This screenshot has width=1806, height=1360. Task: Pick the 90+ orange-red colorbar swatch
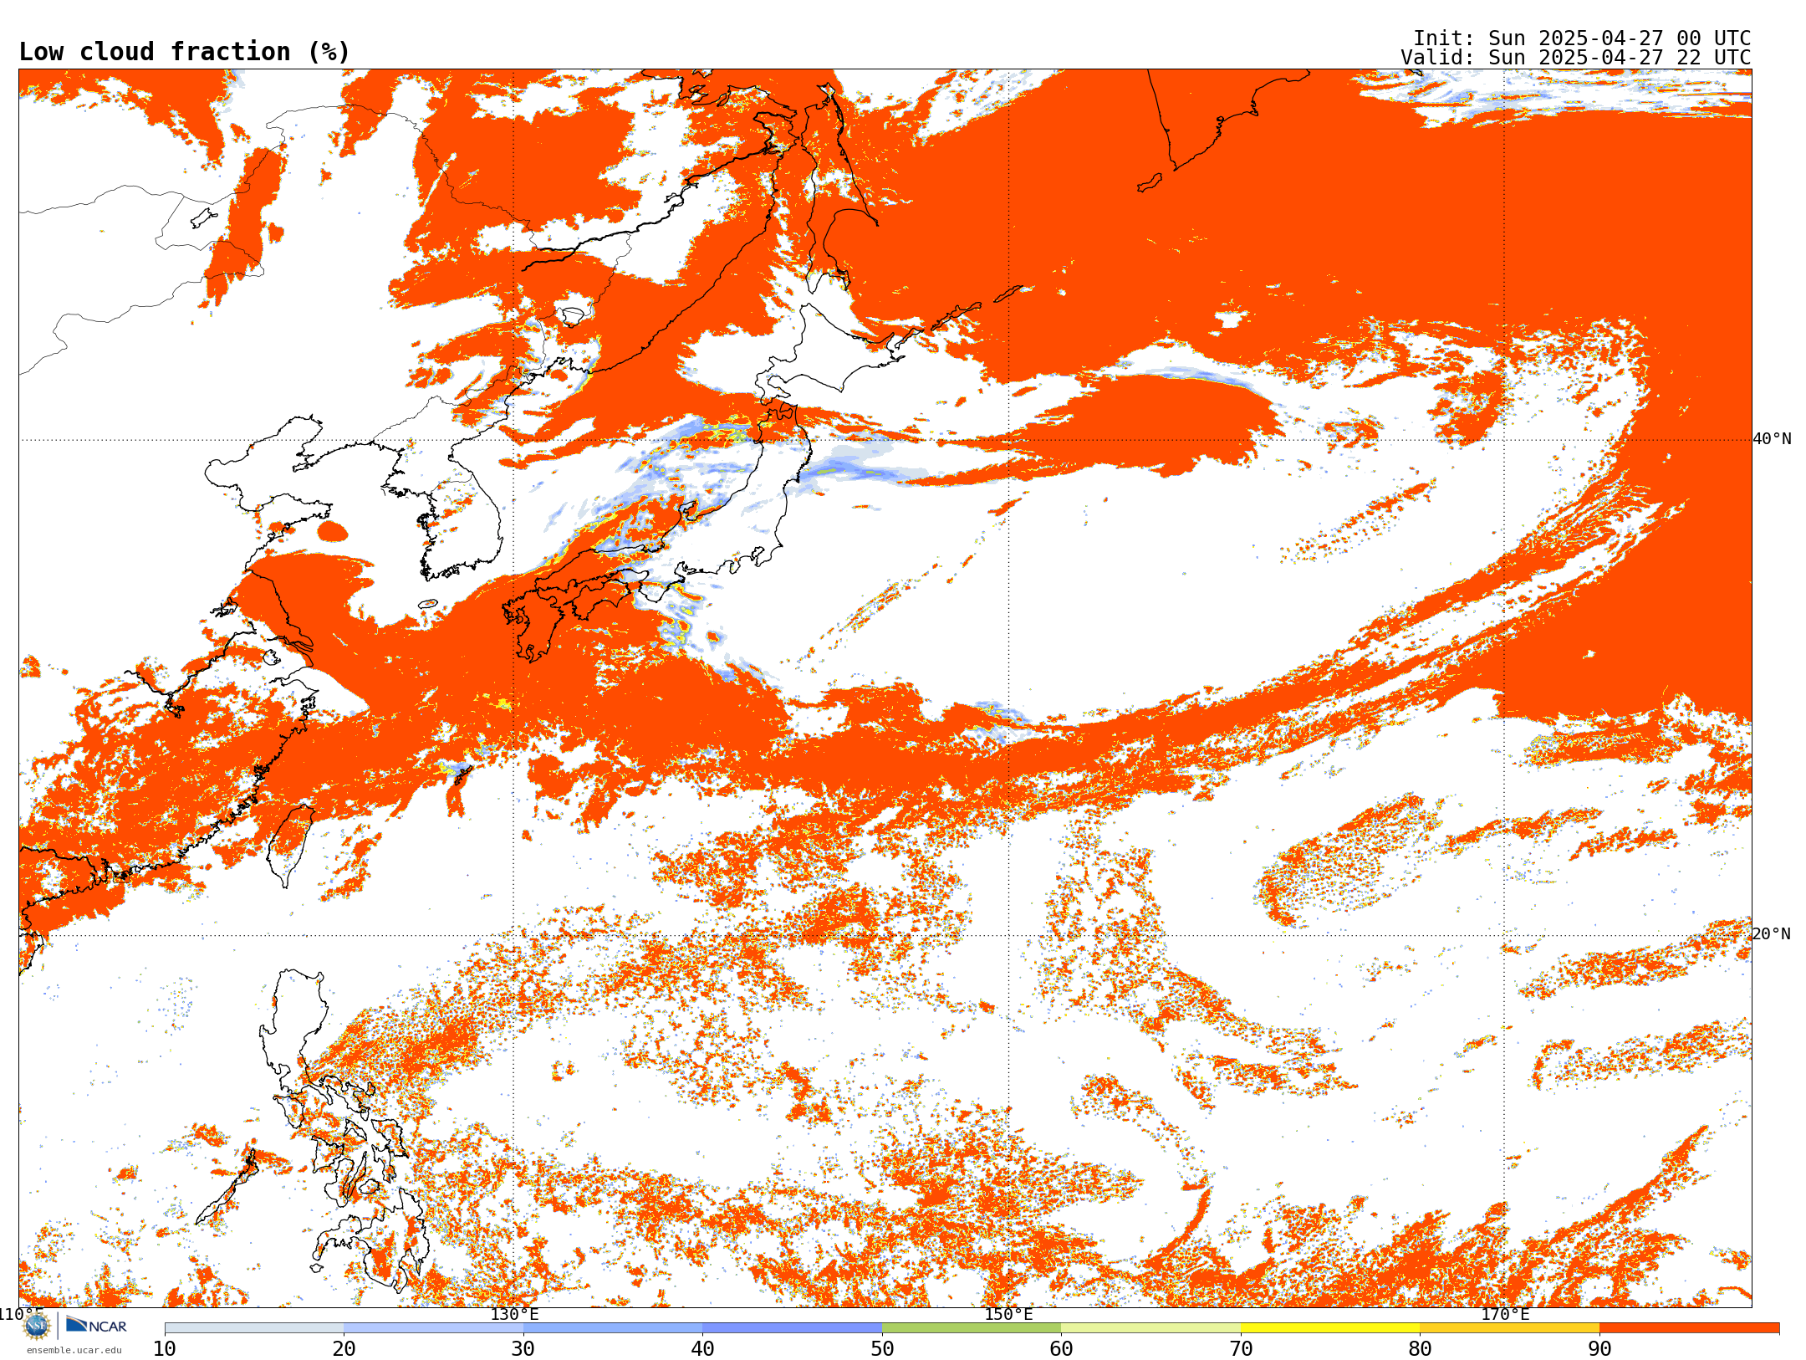pos(1689,1328)
